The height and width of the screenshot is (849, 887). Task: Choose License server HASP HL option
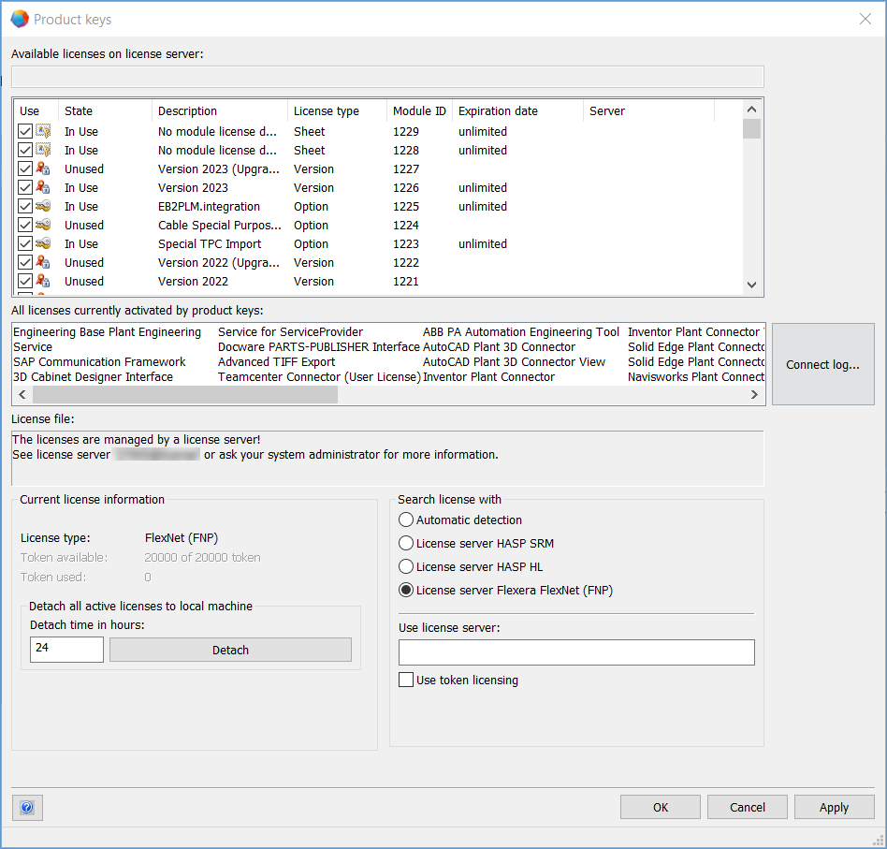tap(406, 566)
